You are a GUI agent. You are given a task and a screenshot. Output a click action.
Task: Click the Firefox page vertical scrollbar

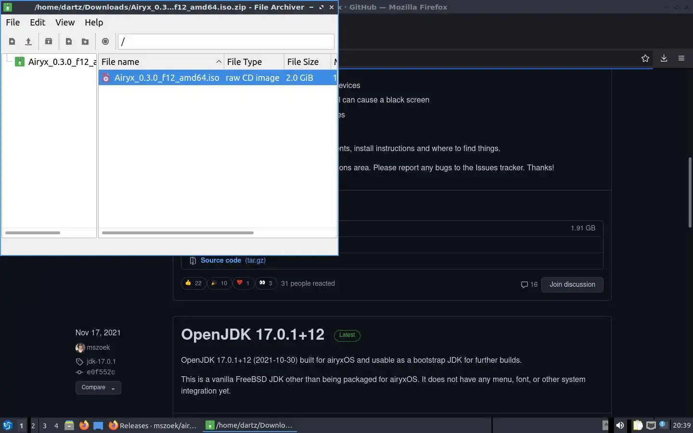click(x=690, y=192)
